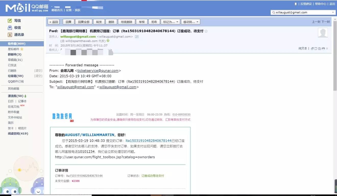Open 漂流瓶(50) in sidebar
This screenshot has height=196, width=337.
click(16, 96)
